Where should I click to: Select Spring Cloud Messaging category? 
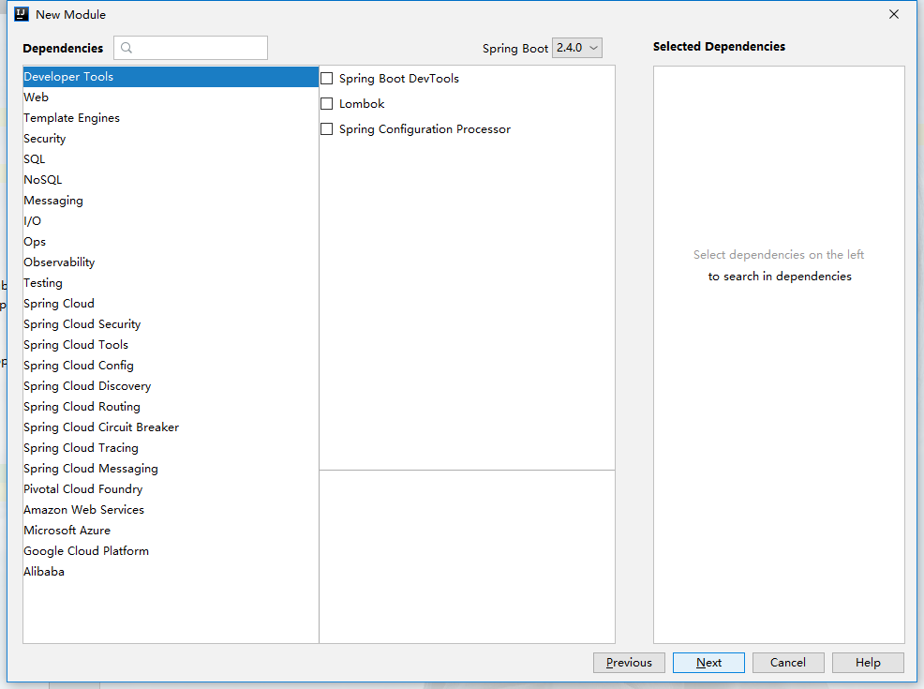click(x=171, y=469)
